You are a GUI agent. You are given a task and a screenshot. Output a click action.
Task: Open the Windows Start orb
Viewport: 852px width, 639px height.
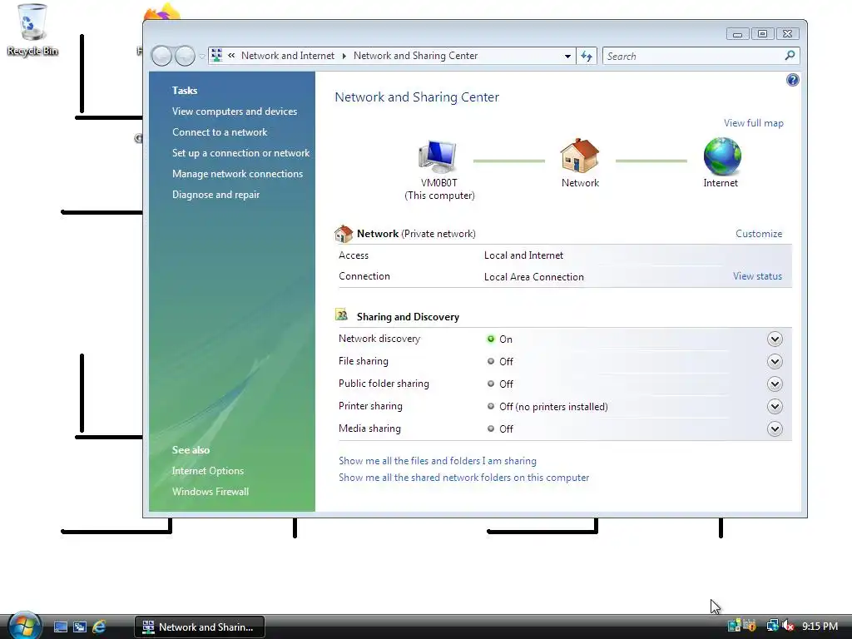(25, 626)
